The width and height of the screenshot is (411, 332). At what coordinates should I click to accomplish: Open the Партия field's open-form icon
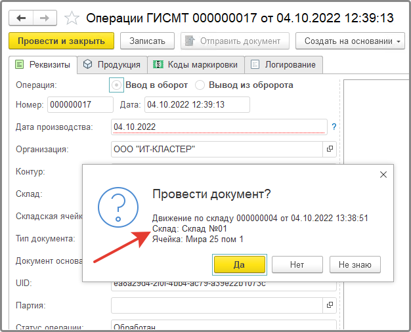(x=330, y=305)
